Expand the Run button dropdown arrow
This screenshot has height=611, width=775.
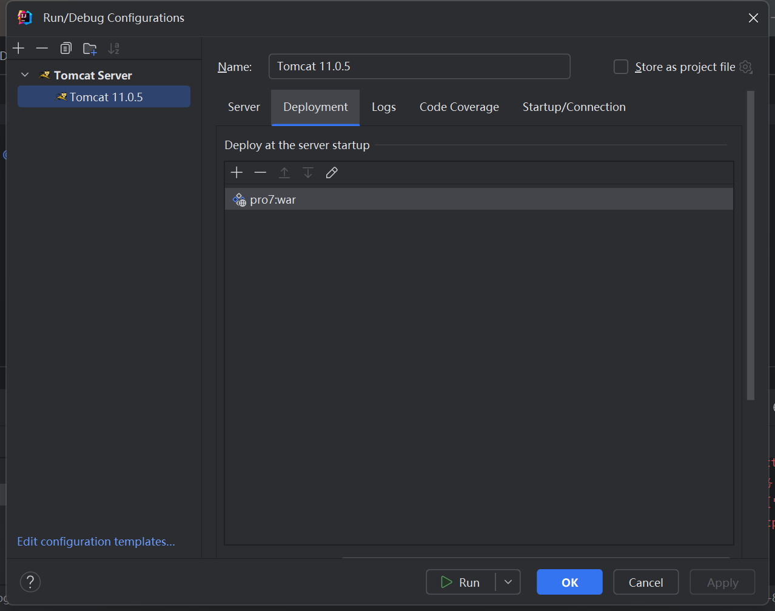click(508, 583)
